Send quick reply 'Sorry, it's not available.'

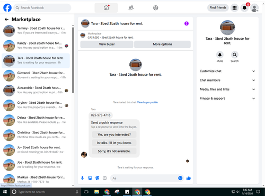114,151
